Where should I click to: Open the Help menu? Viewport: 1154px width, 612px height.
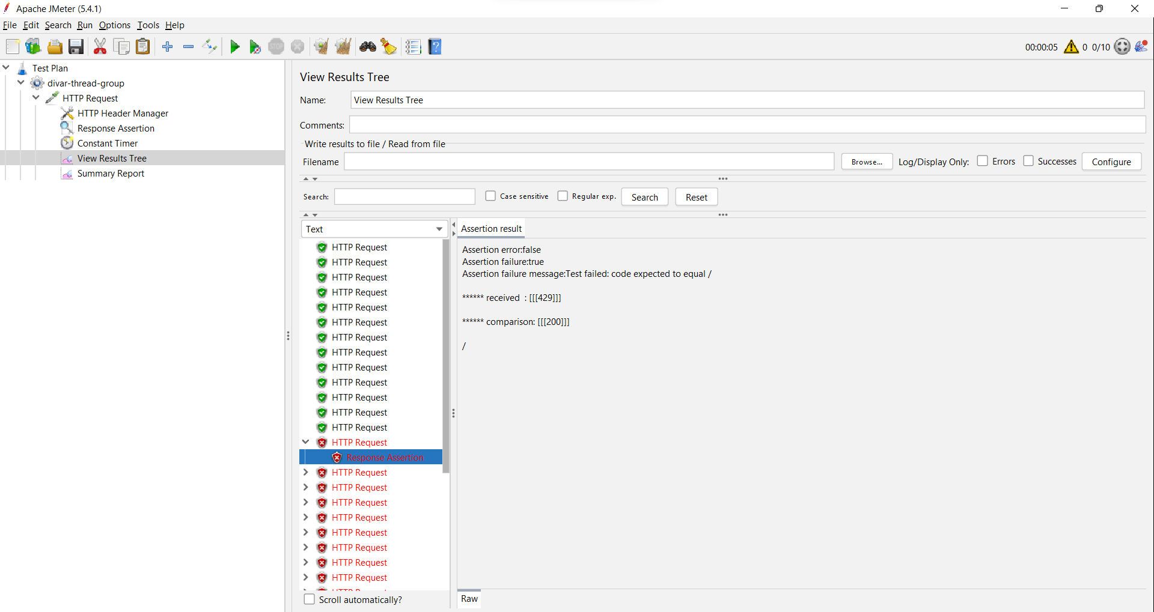pyautogui.click(x=174, y=25)
